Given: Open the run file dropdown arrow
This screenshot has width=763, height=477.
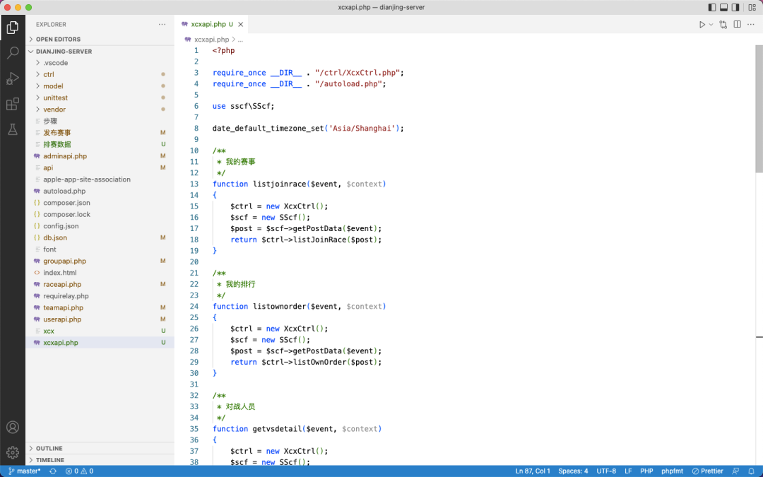Looking at the screenshot, I should click(x=711, y=24).
